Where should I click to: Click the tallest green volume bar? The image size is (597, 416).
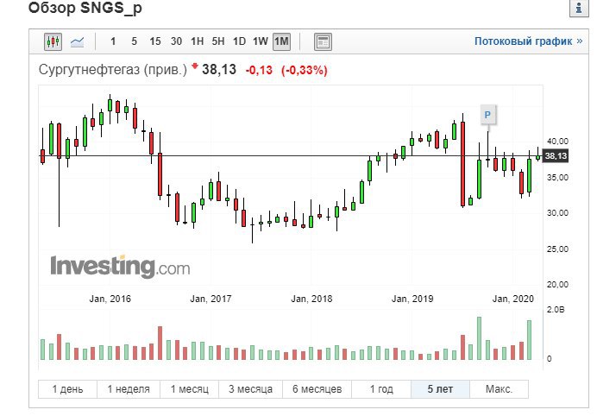click(478, 339)
